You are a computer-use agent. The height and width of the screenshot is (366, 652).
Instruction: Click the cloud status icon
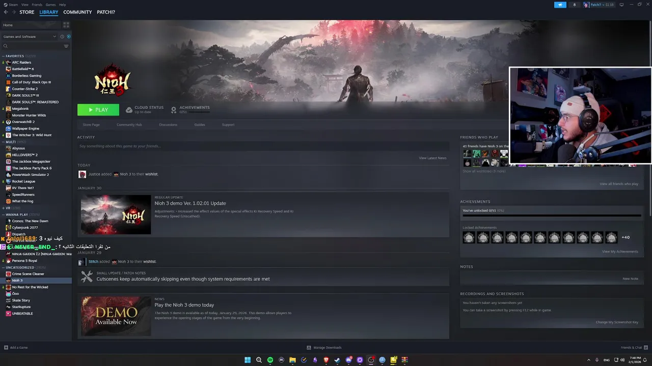tap(129, 109)
